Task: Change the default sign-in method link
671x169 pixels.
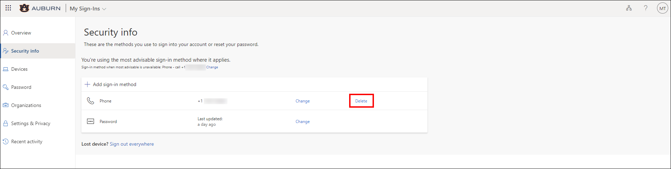Action: [212, 67]
